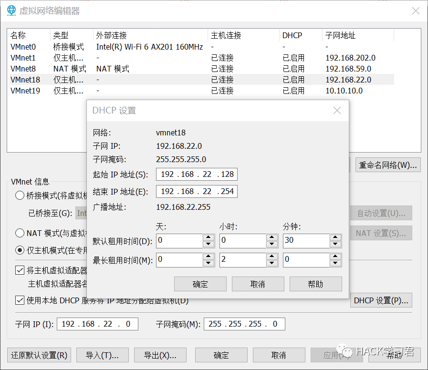Viewport: 428px width, 370px height.
Task: Increase max lease hours with up arrow
Action: [x=272, y=257]
